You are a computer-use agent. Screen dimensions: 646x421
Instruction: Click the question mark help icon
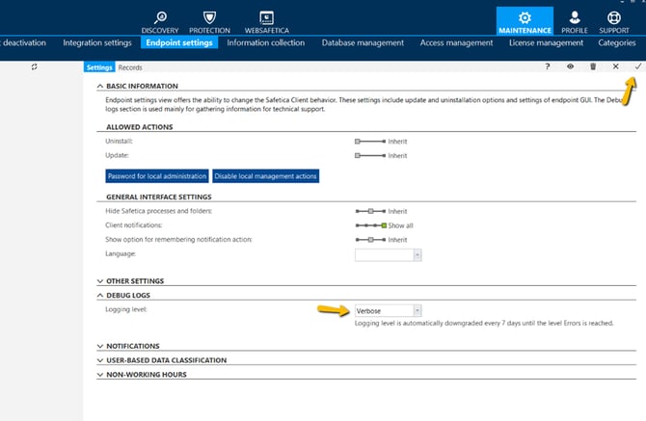pyautogui.click(x=548, y=66)
